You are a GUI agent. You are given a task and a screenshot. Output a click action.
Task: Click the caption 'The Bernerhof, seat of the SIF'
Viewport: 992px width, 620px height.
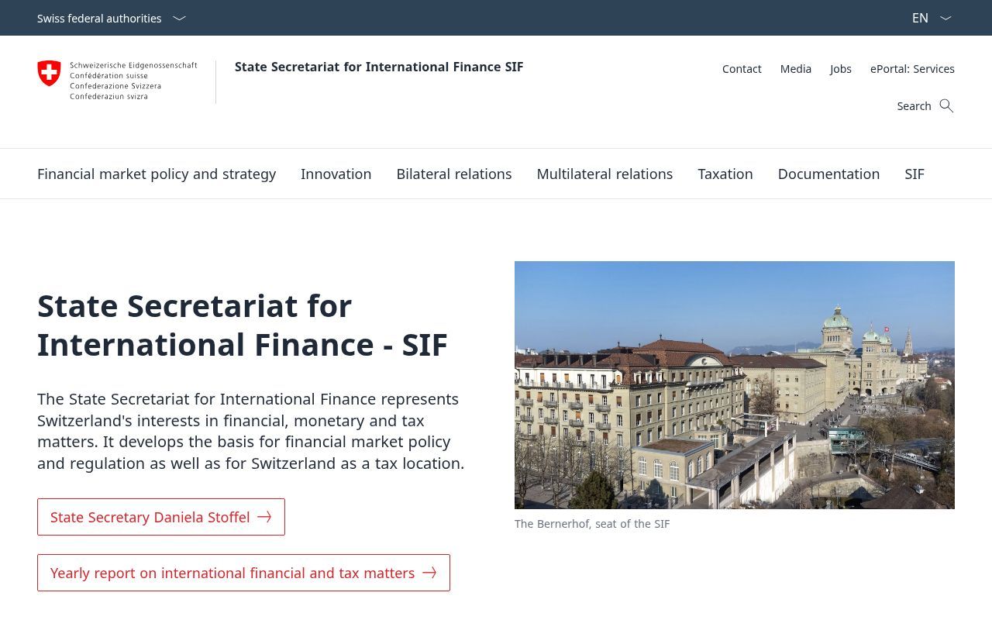tap(592, 524)
